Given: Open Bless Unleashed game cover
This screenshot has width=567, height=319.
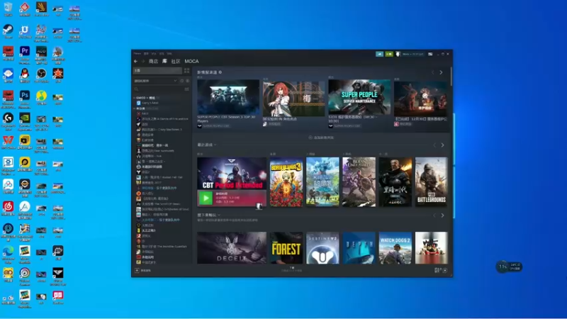Looking at the screenshot, I should [x=359, y=182].
